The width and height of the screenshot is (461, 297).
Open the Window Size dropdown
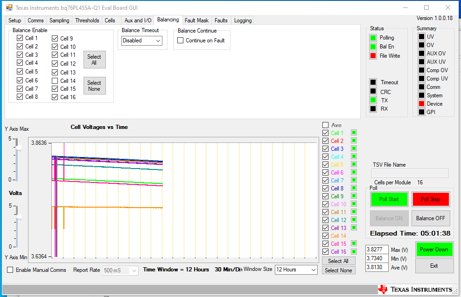click(313, 269)
